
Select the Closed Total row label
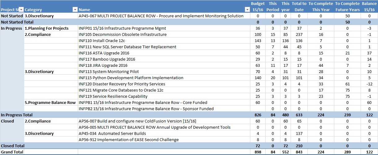(13, 146)
